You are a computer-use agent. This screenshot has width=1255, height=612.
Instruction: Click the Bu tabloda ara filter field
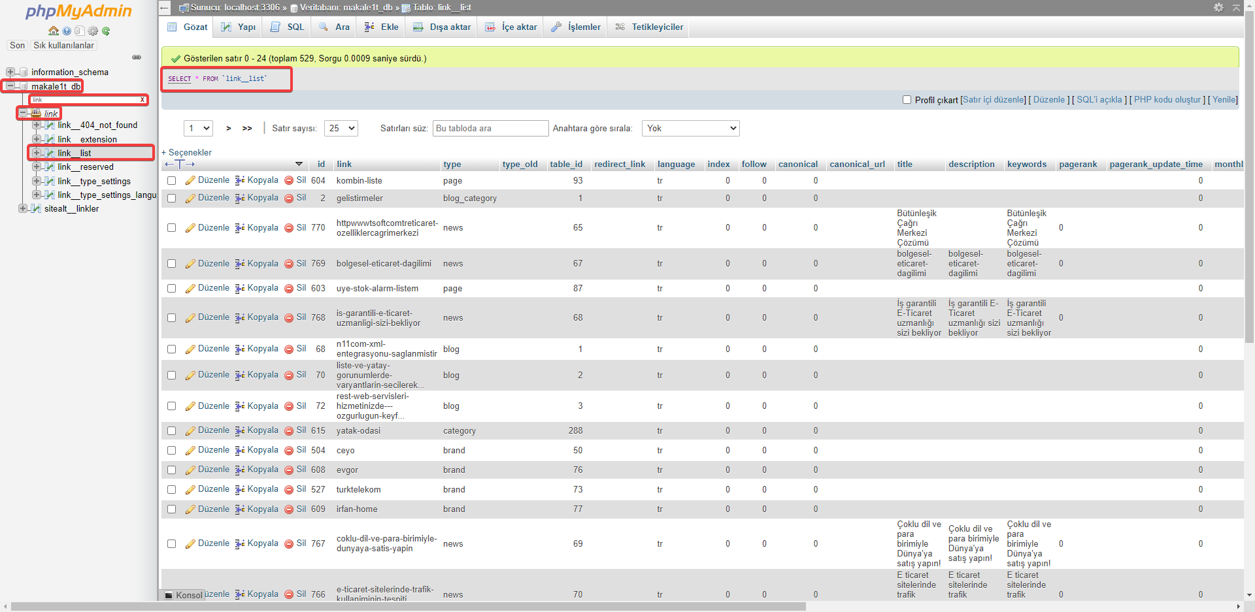[x=490, y=129]
